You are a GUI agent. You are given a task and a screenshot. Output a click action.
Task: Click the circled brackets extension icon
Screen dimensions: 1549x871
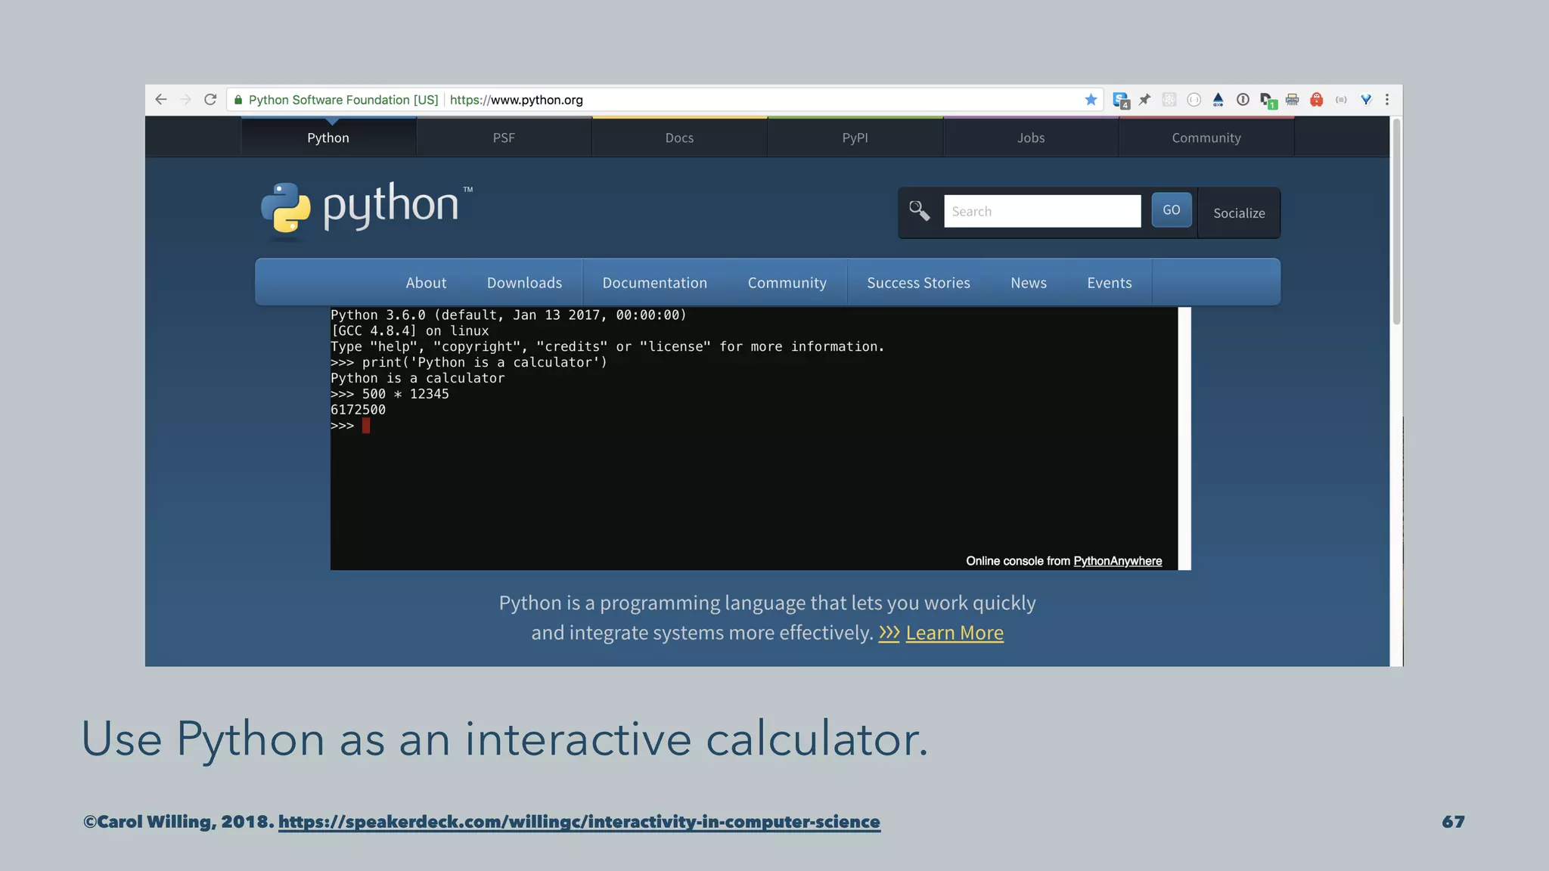[1194, 100]
